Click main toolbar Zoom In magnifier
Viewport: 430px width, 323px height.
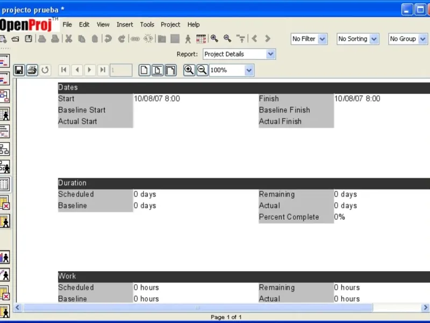(x=214, y=38)
